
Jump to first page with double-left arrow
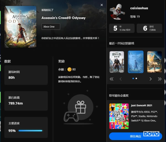[111, 79]
